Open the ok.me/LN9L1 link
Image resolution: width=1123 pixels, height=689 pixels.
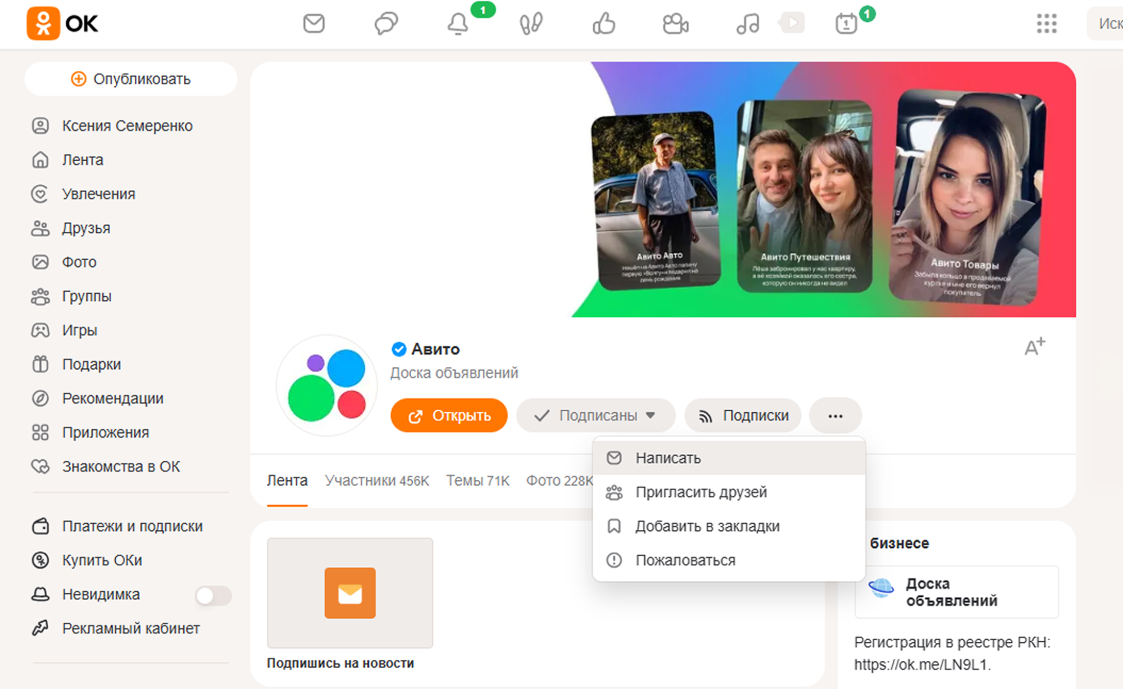921,664
